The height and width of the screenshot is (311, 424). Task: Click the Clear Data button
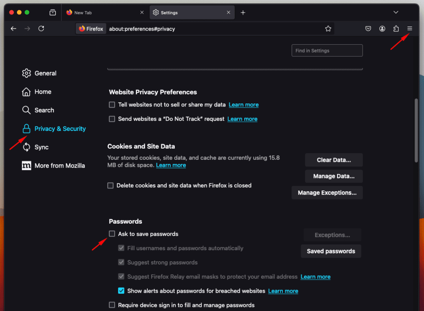coord(334,160)
